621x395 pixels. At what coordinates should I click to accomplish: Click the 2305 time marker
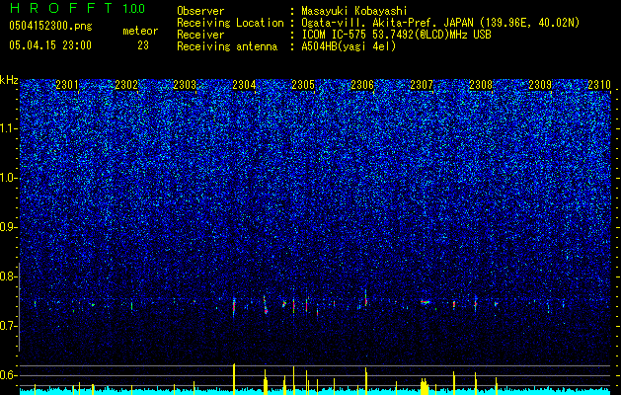(x=303, y=84)
